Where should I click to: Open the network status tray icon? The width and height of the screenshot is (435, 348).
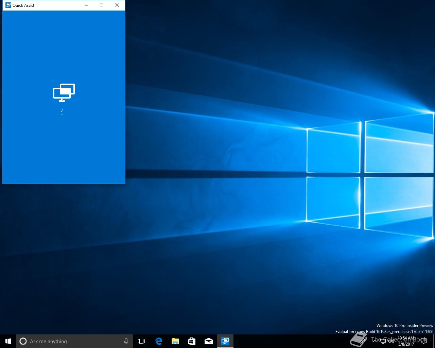[383, 341]
